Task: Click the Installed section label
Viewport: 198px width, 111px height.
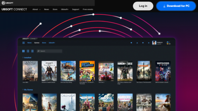Action: point(28,58)
